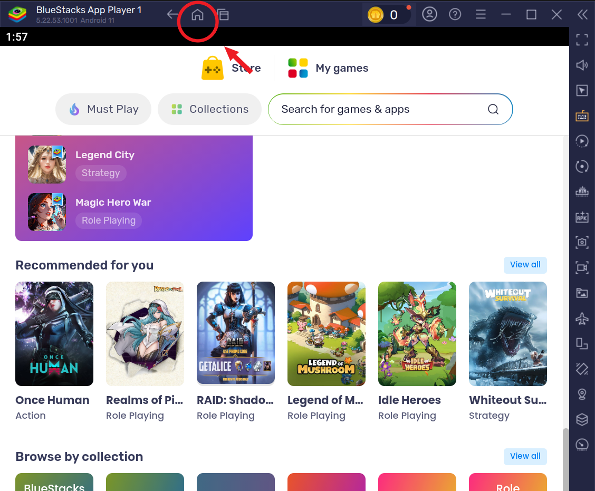Screen dimensions: 595x491
Task: Open the RAID: Shado... game cover
Action: 236,334
